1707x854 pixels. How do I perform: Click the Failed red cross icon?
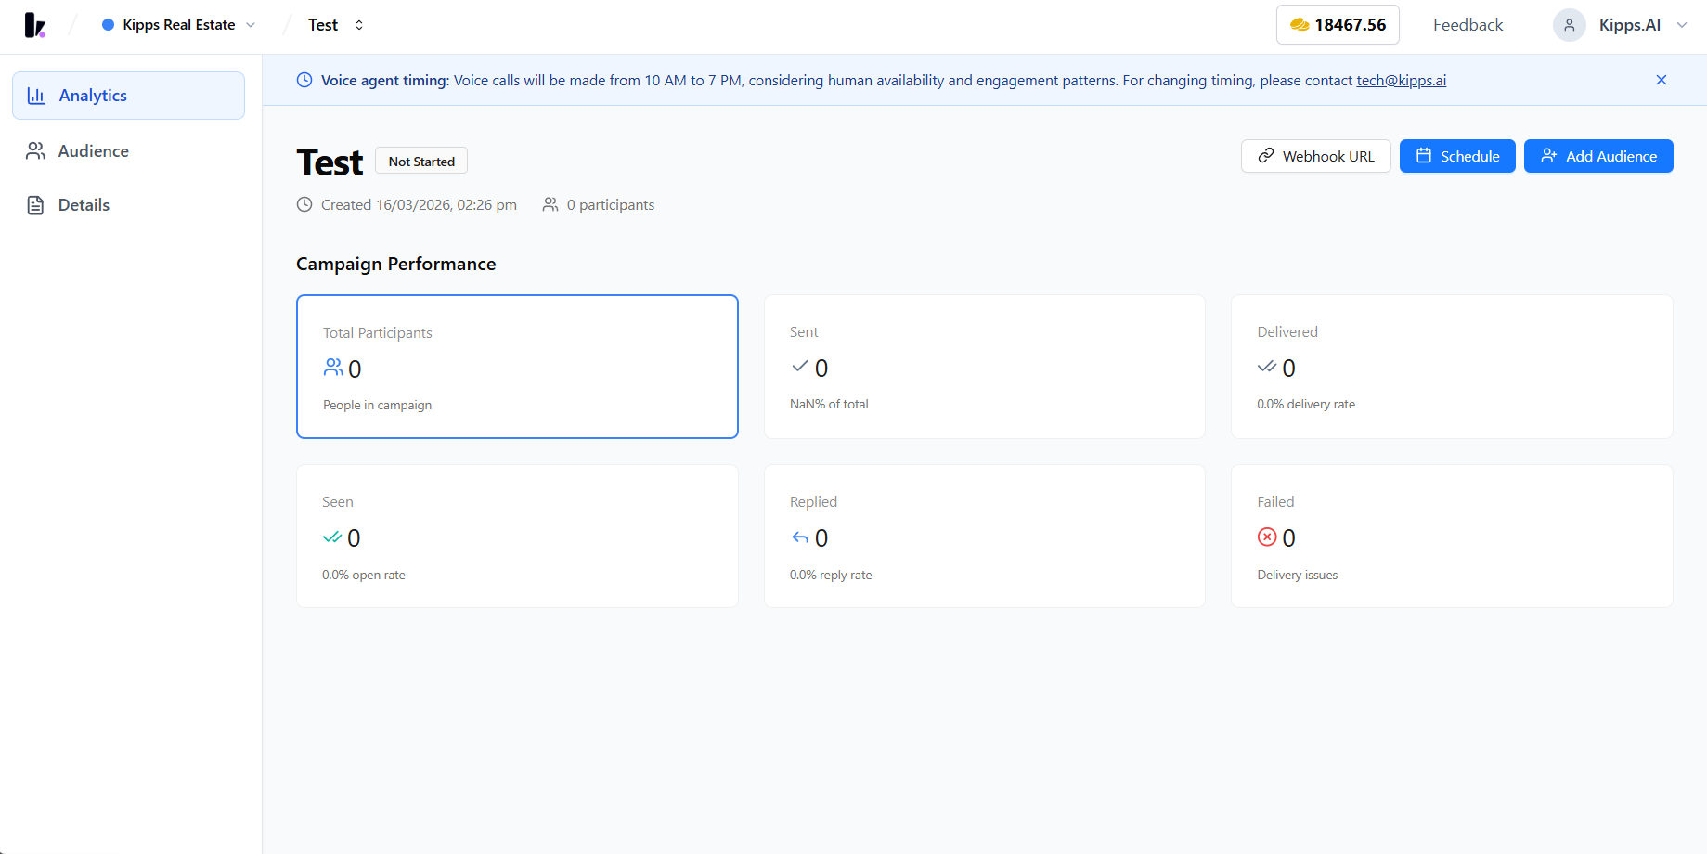coord(1267,537)
